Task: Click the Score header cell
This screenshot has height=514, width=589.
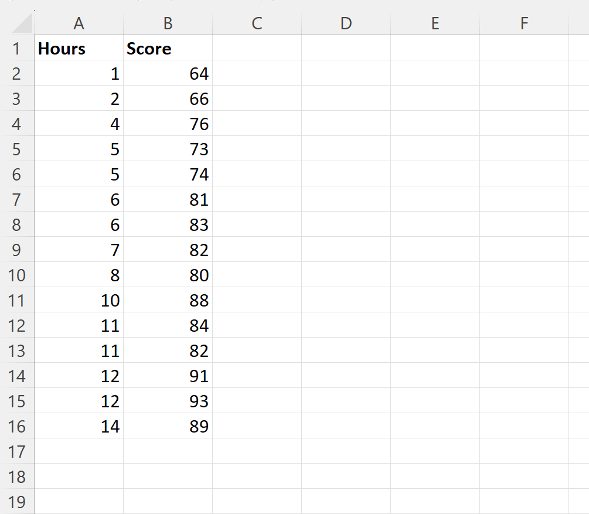Action: click(x=168, y=48)
